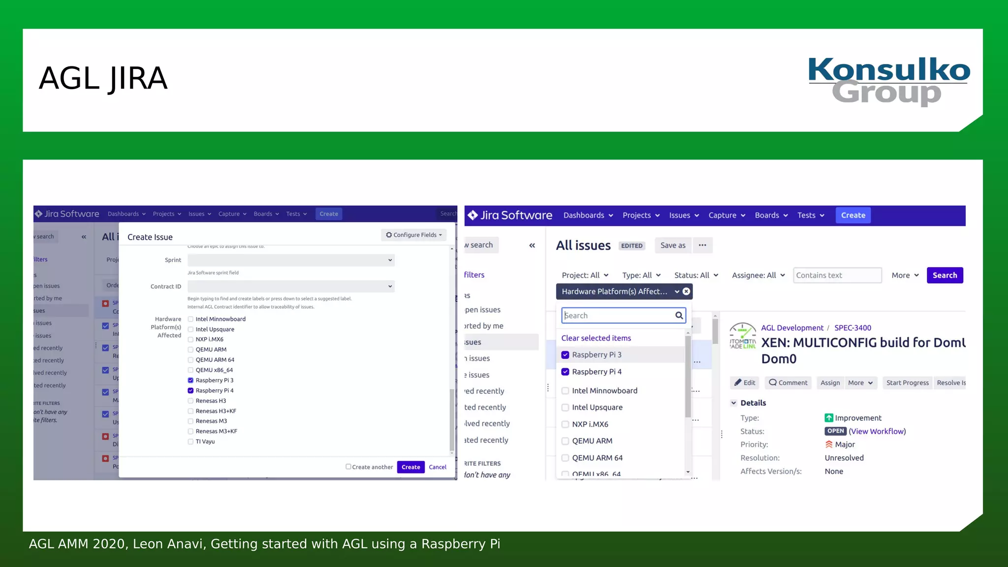Click the AGL project avatar icon

point(743,336)
